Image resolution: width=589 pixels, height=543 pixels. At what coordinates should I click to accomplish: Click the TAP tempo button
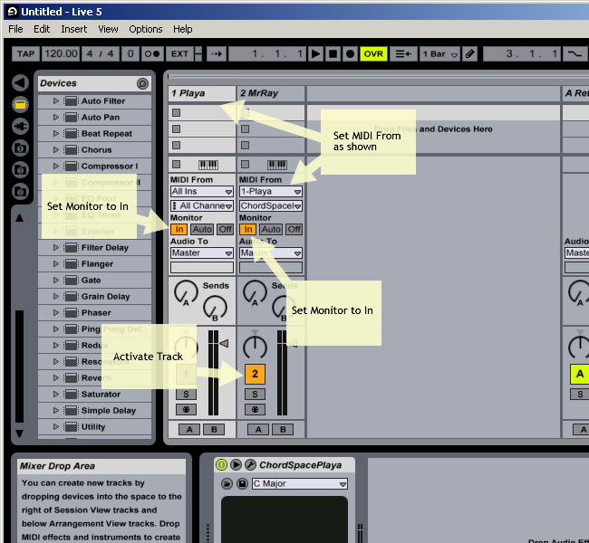25,54
